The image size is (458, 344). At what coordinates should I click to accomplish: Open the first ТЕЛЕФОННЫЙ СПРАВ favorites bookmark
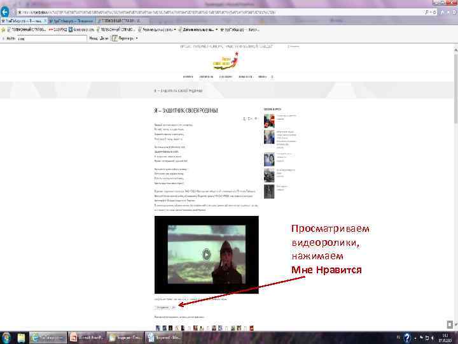pyautogui.click(x=26, y=29)
